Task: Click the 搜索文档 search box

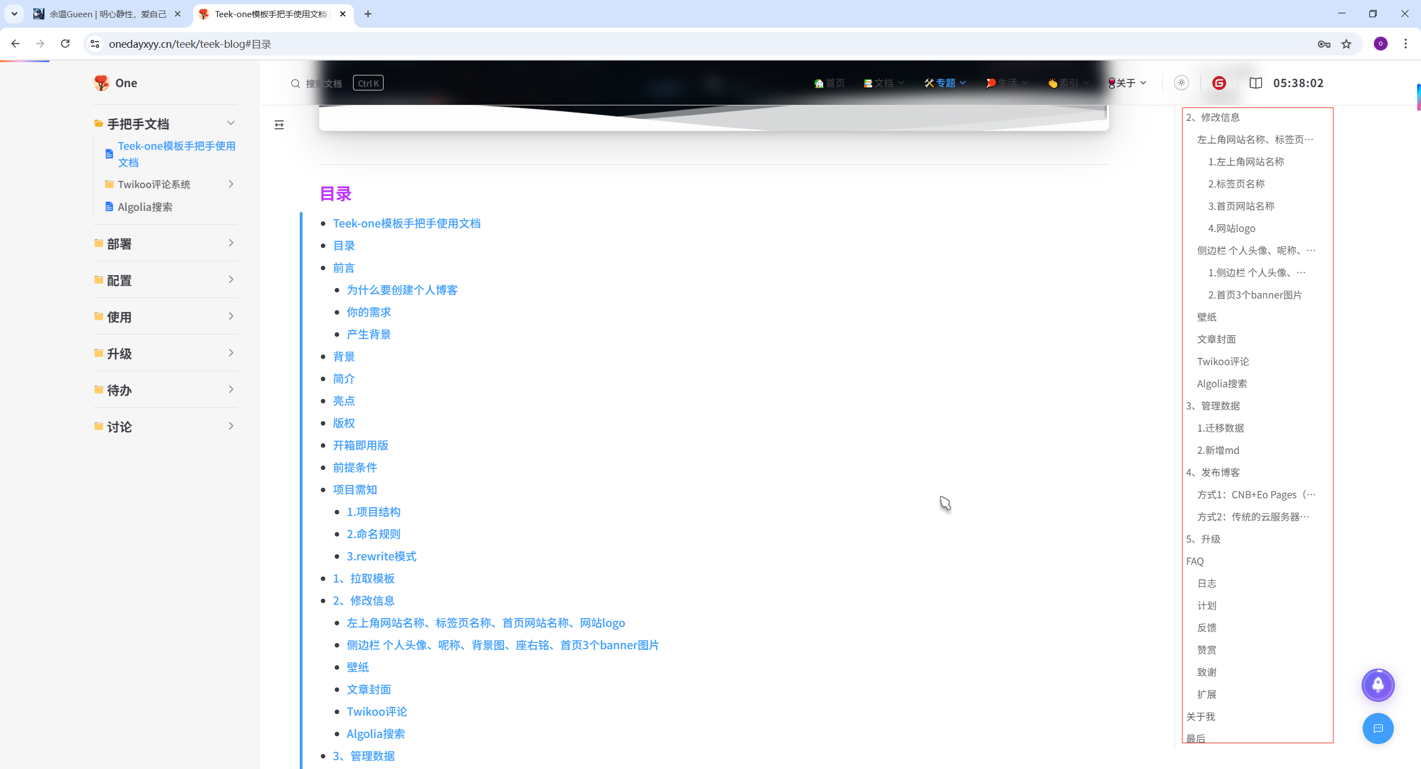Action: [x=324, y=83]
